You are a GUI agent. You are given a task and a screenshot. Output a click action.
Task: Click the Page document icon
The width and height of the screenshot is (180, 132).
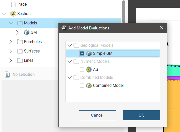pyautogui.click(x=13, y=4)
